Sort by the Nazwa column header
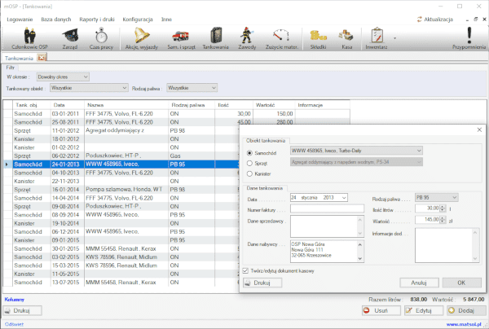The width and height of the screenshot is (489, 329). (126, 105)
